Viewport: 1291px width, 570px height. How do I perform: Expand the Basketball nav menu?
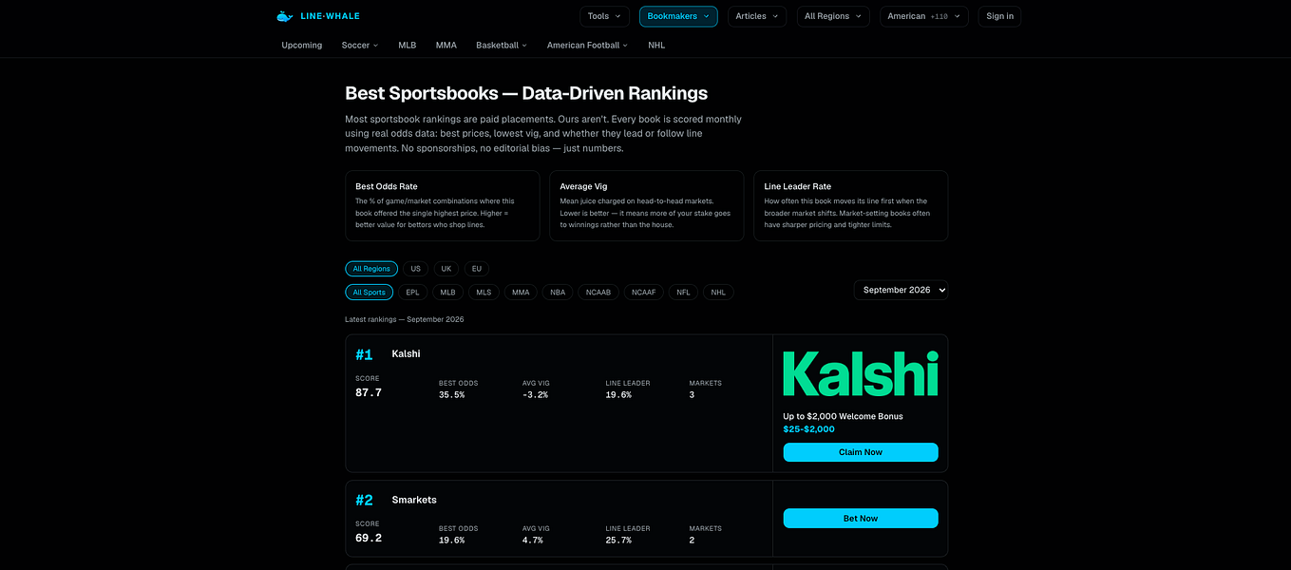[x=502, y=45]
